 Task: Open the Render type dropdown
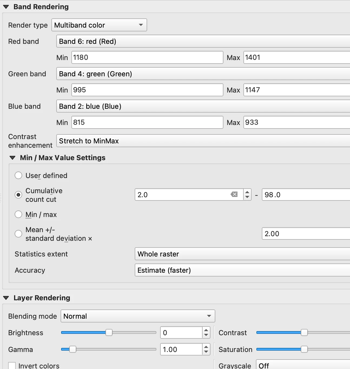[99, 25]
